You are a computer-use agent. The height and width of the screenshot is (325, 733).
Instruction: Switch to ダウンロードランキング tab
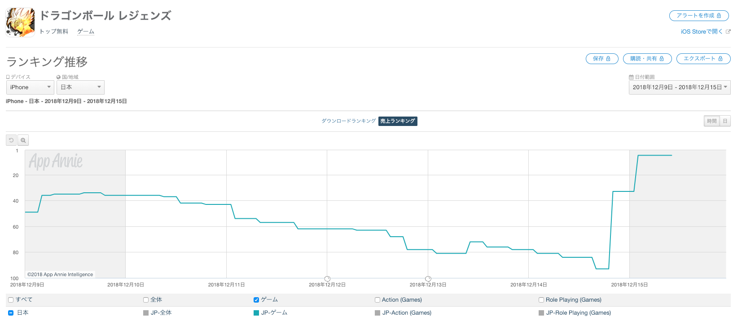point(348,121)
